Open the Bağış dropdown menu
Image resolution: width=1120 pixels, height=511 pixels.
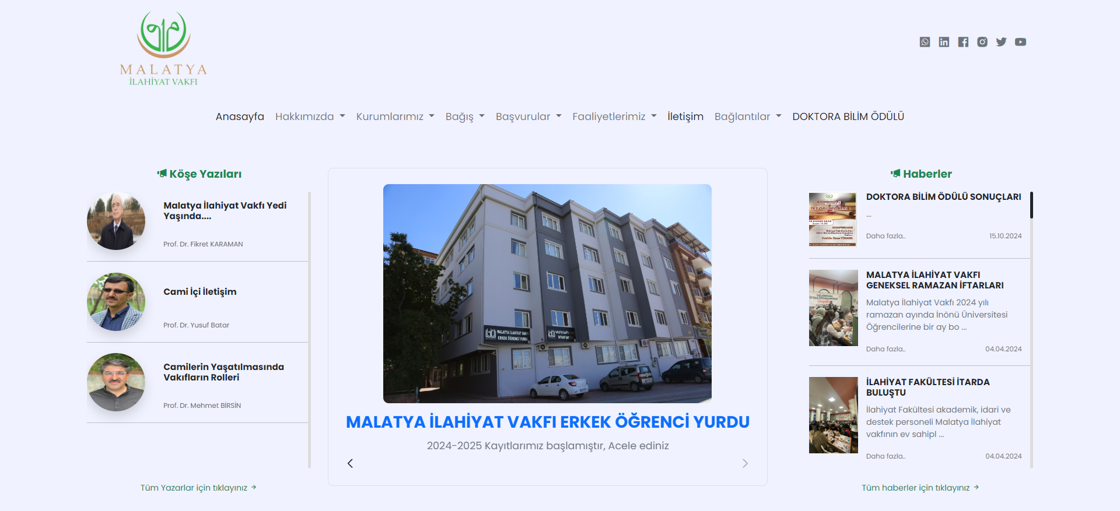(x=465, y=117)
